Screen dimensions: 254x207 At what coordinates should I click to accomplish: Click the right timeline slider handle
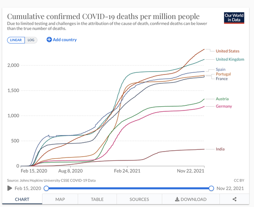tap(211, 188)
